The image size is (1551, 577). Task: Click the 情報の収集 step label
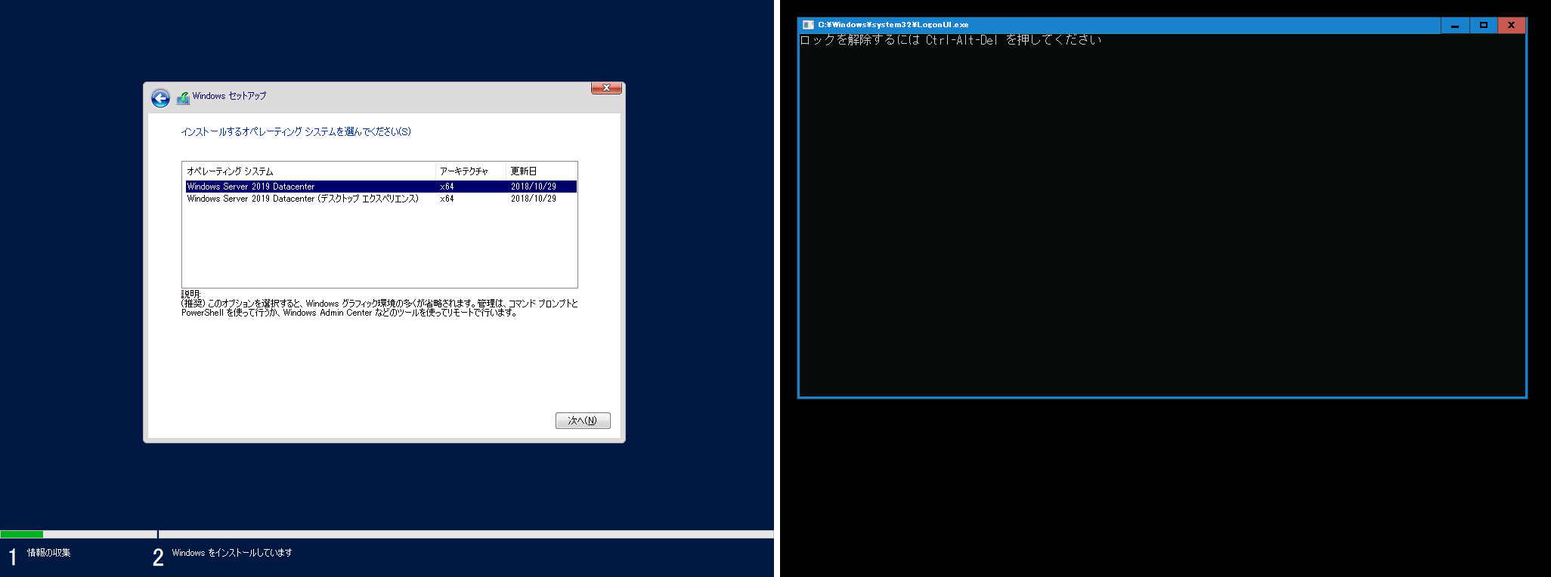pyautogui.click(x=49, y=553)
